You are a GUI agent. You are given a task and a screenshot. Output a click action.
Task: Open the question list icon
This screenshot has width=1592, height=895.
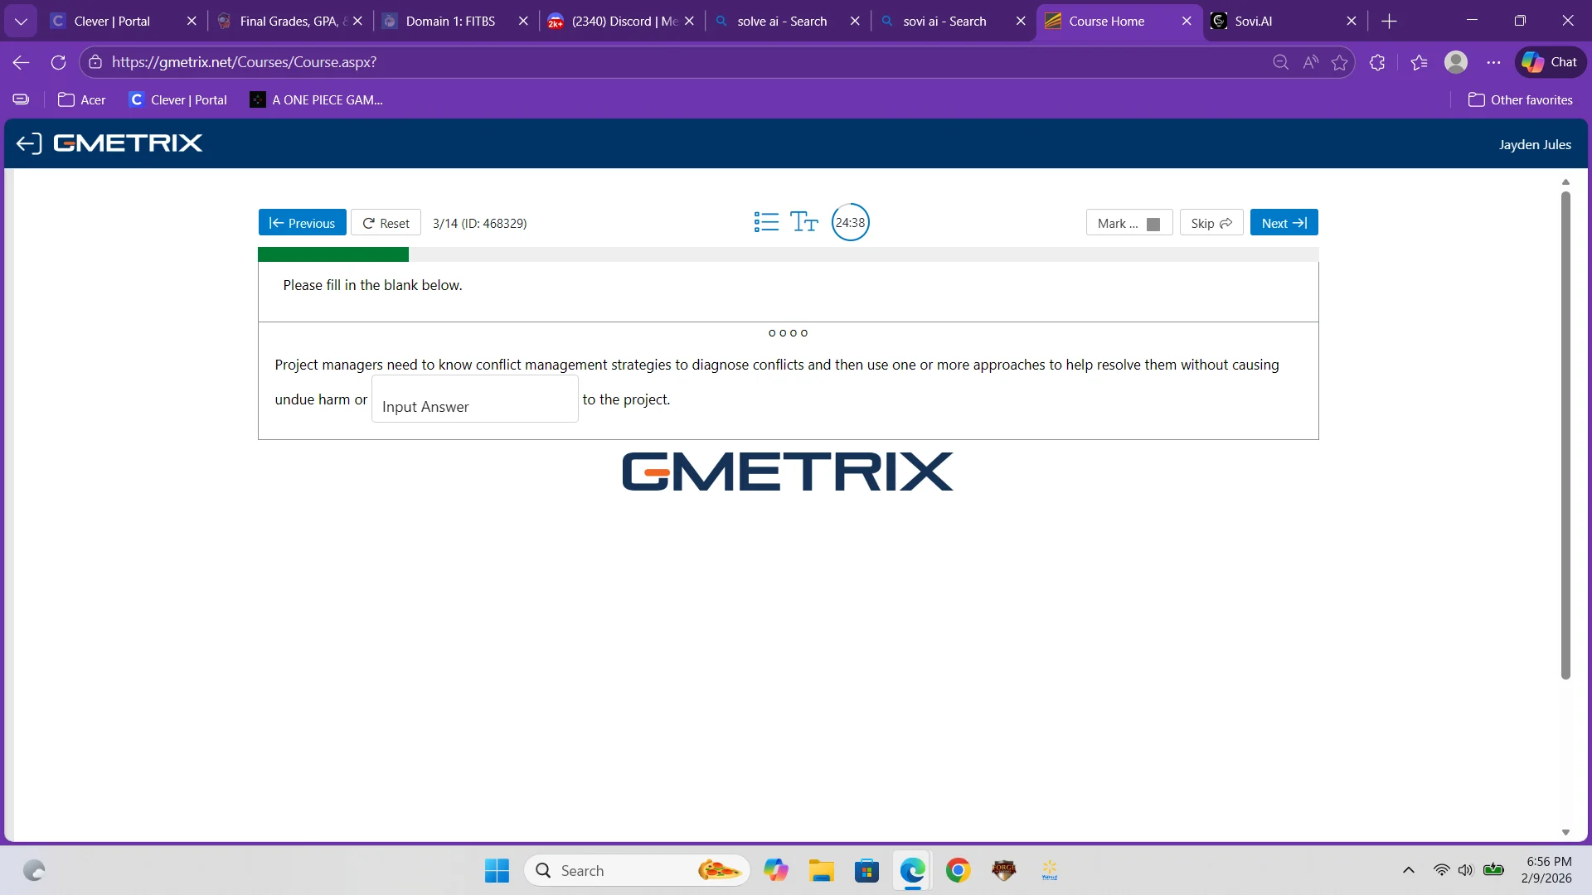tap(766, 222)
